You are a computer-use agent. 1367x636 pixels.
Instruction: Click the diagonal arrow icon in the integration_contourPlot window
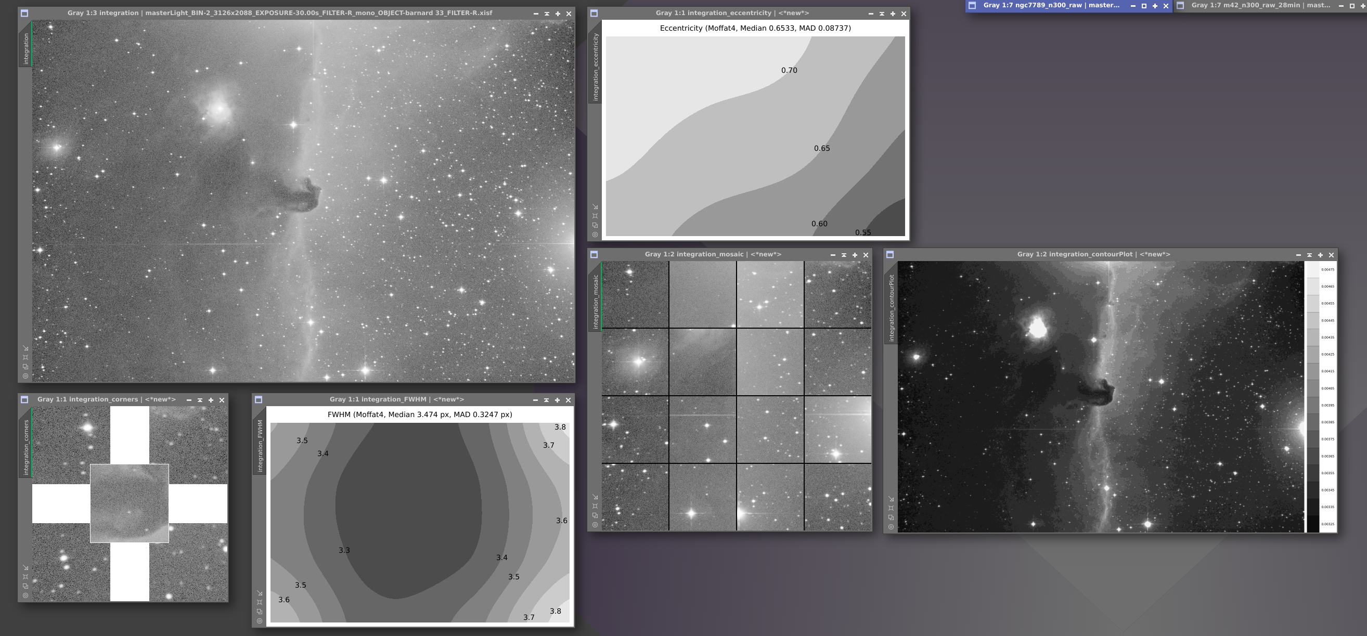click(x=891, y=499)
